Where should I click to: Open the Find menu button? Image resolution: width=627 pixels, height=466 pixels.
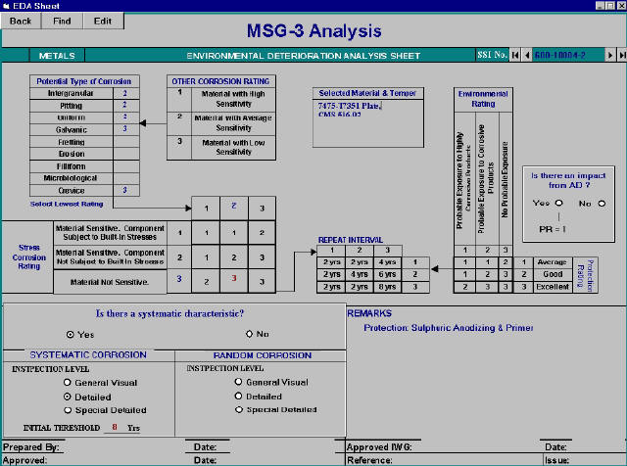pyautogui.click(x=62, y=21)
